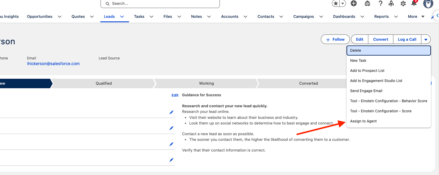Follow this lead record
The image size is (439, 175).
coord(335,39)
